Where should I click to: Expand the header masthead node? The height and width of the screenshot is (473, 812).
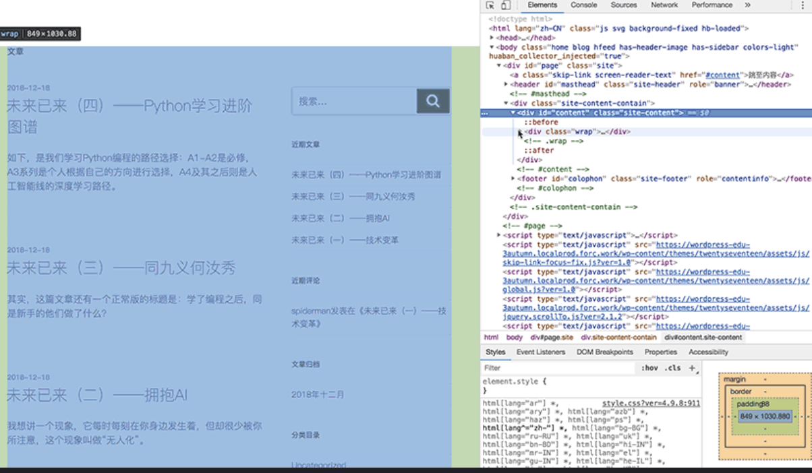coord(506,84)
